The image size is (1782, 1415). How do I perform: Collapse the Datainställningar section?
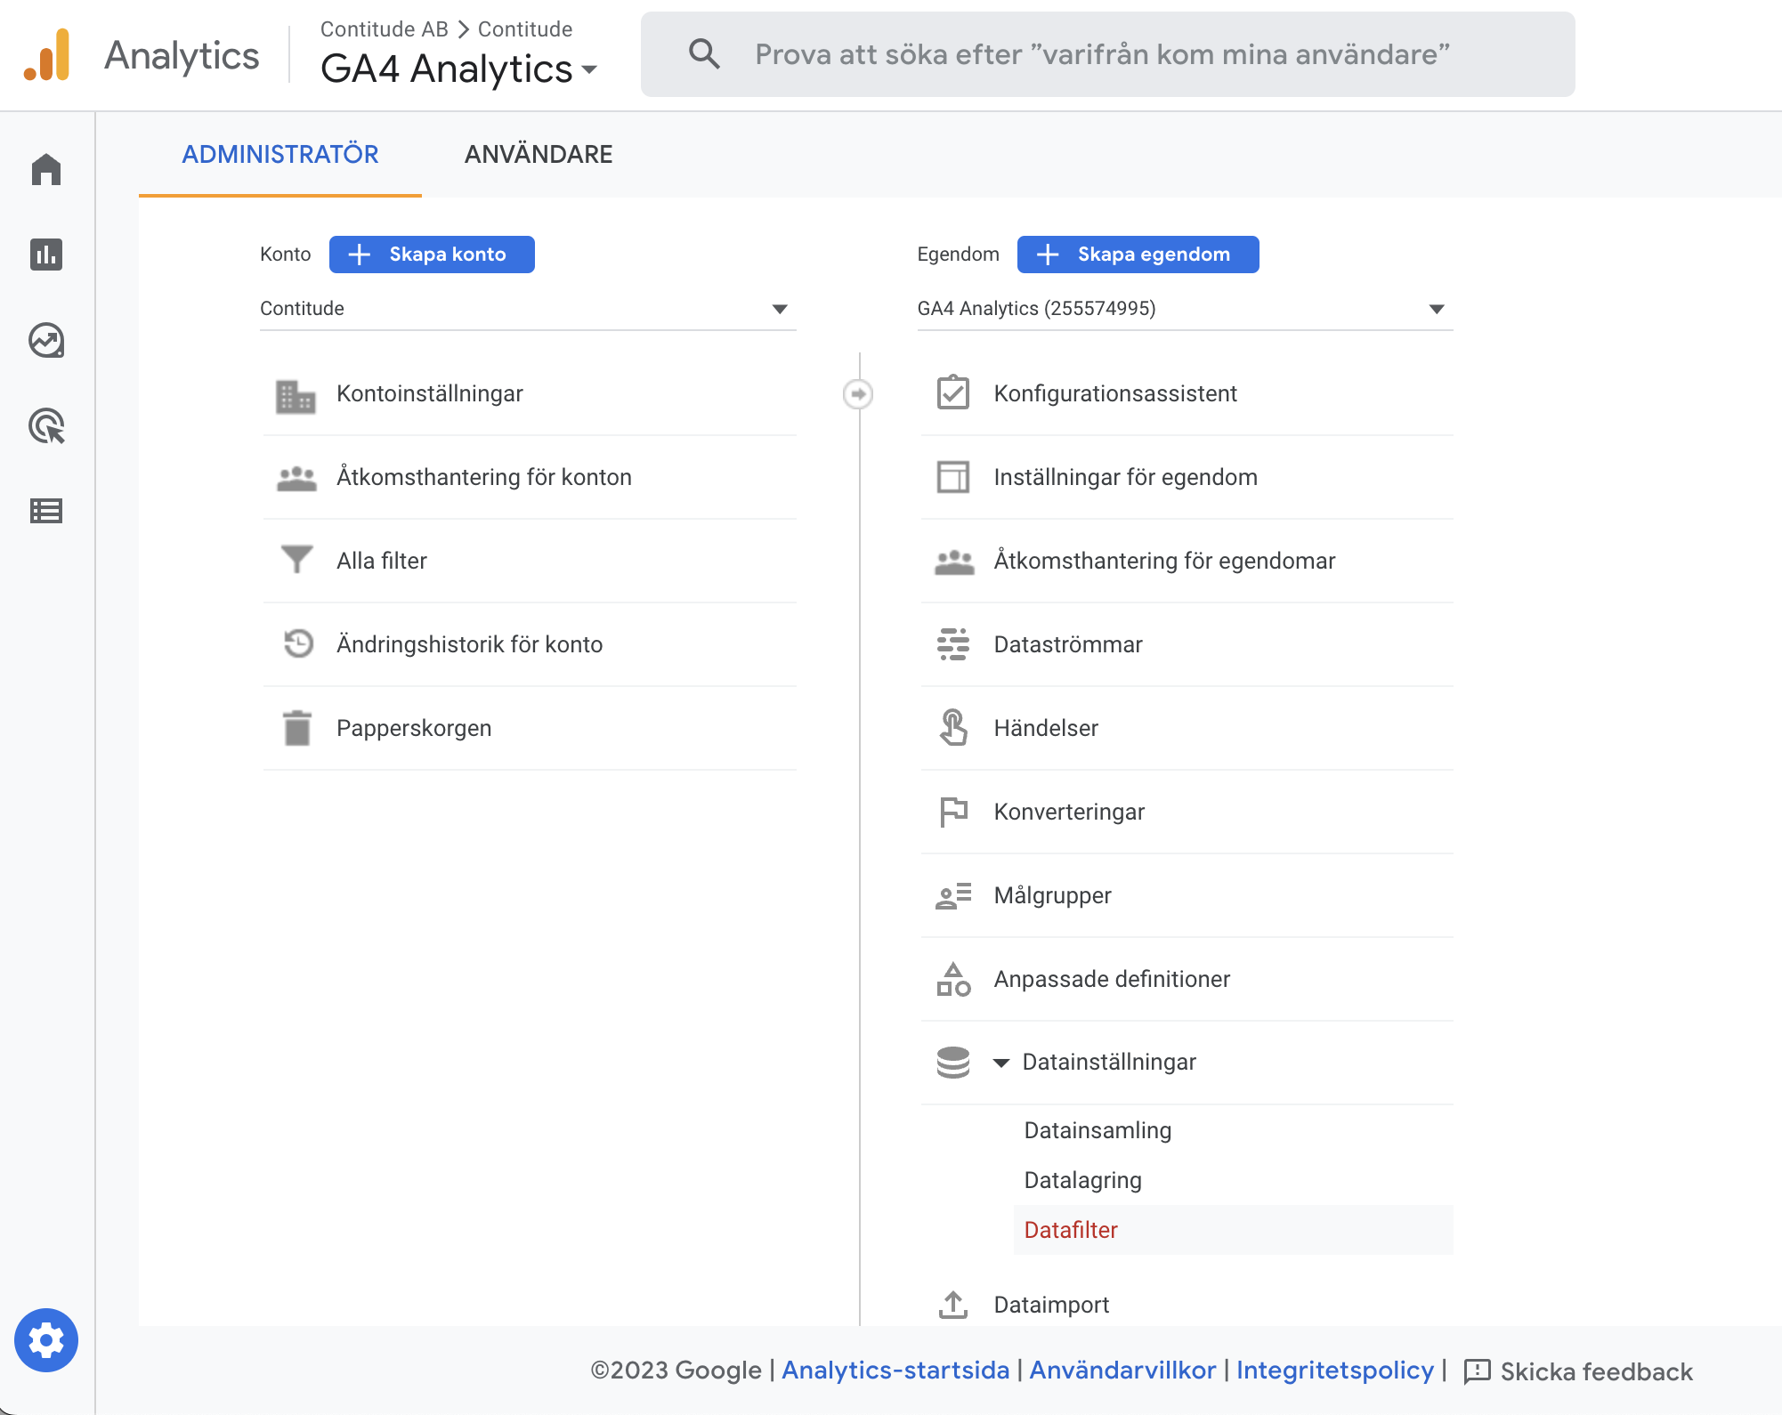[x=1001, y=1063]
